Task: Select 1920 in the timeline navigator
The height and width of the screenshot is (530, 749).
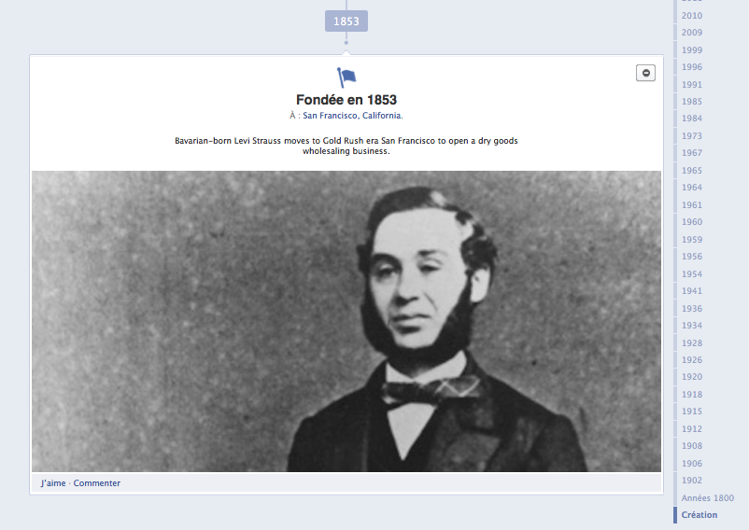Action: tap(692, 377)
